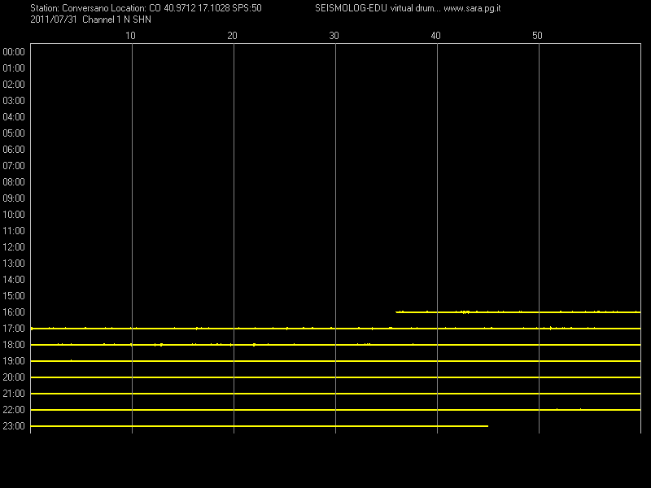Click the 15:00 hour label

[14, 296]
